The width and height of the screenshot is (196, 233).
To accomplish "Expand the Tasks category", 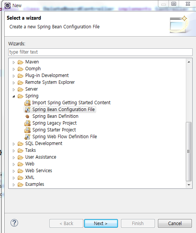I will point(14,151).
